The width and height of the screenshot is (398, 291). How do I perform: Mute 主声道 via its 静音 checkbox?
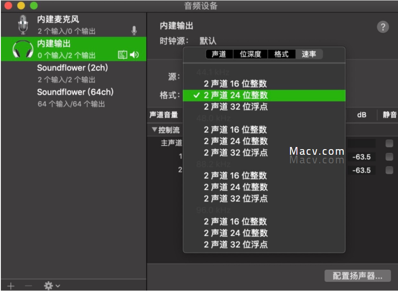click(389, 143)
